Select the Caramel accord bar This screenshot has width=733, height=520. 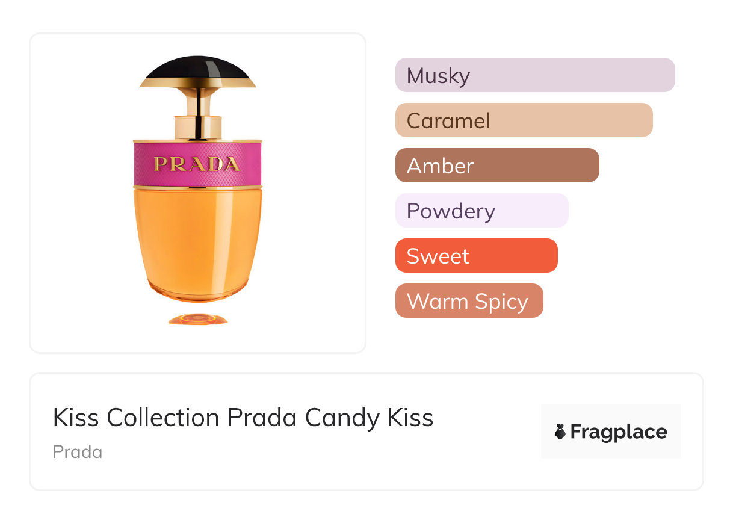(x=524, y=120)
